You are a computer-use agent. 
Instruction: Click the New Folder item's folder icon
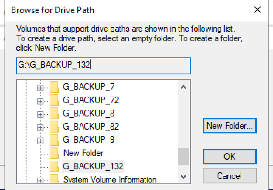click(x=54, y=153)
